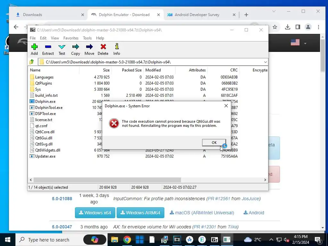The width and height of the screenshot is (328, 246).
Task: Open the Chrome profile icon
Action: 308,27
